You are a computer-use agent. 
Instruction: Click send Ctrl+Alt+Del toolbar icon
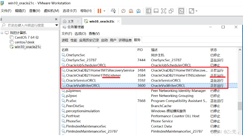113,11
